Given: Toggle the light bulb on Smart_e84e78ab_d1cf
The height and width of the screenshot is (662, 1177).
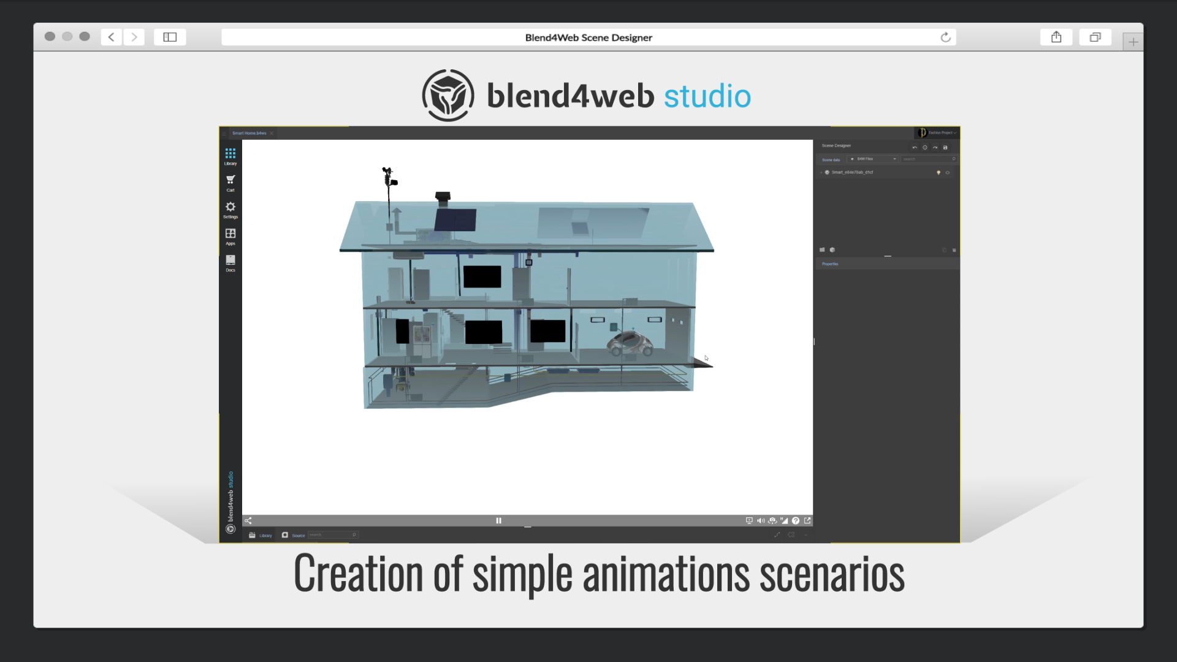Looking at the screenshot, I should (939, 172).
